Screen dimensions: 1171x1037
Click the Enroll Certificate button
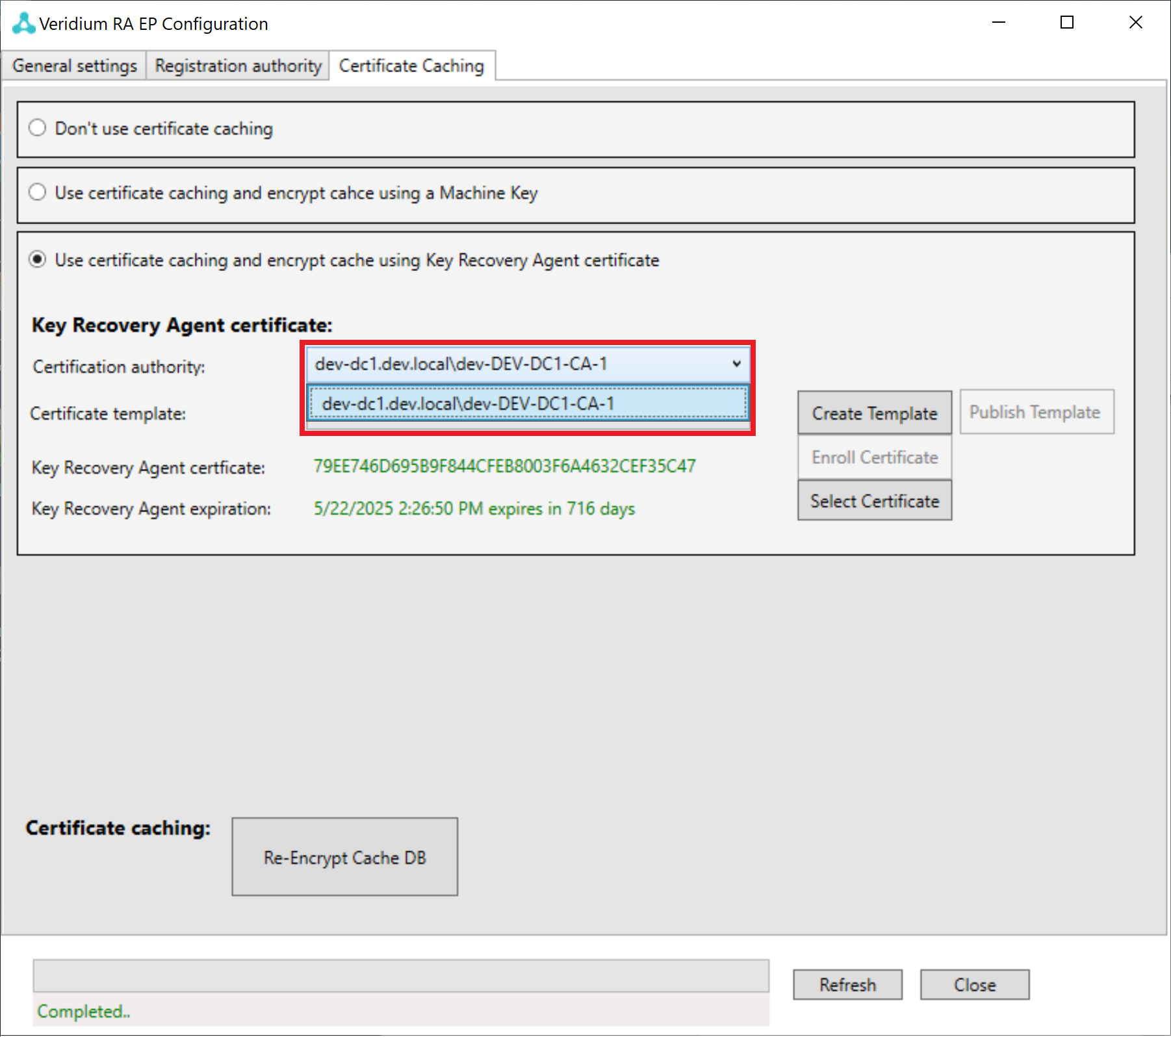874,457
